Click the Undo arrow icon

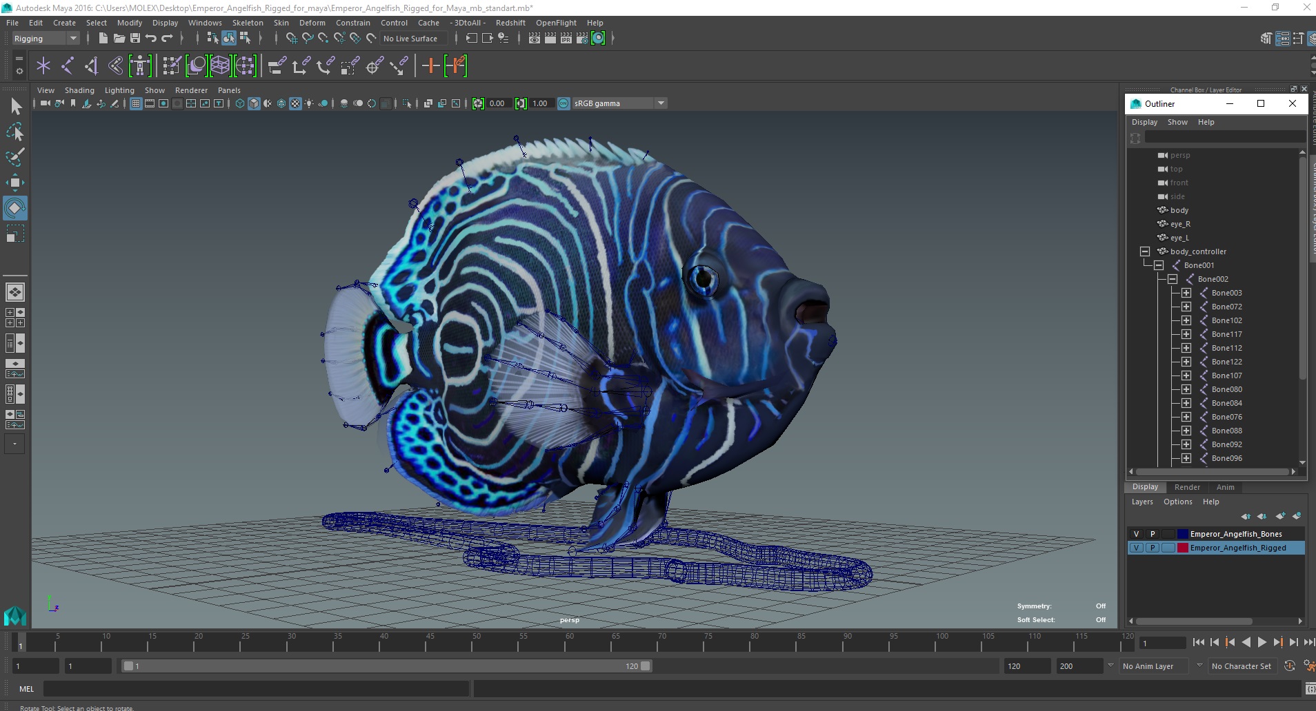point(151,39)
